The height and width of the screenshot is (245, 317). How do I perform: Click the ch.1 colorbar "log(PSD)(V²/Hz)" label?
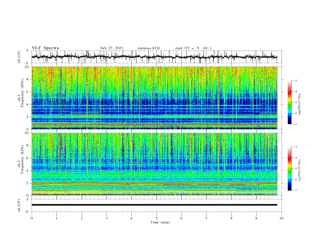click(300, 104)
